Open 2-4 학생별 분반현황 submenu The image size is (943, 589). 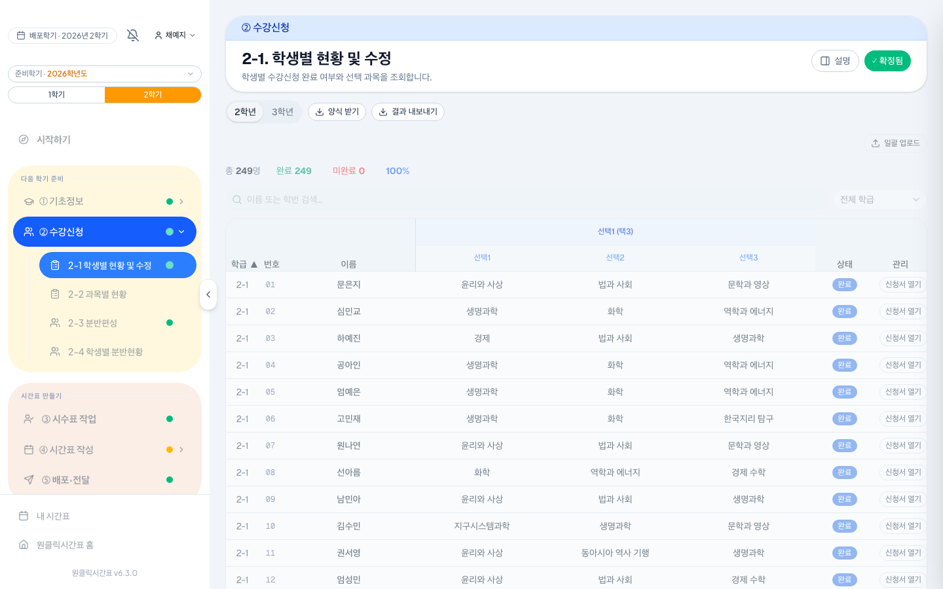118,352
